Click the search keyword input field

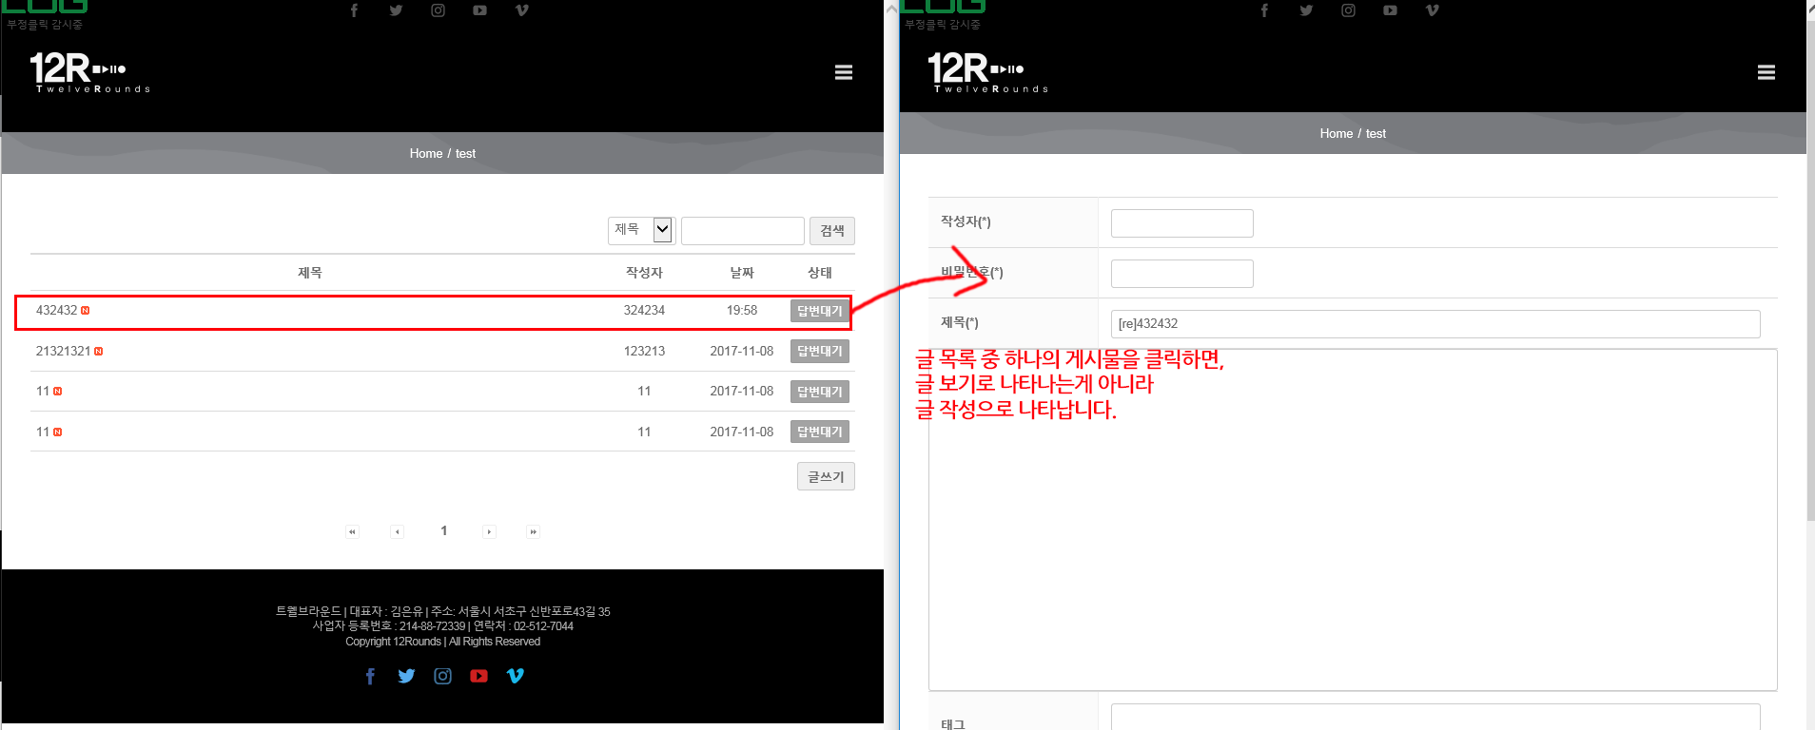(x=742, y=231)
